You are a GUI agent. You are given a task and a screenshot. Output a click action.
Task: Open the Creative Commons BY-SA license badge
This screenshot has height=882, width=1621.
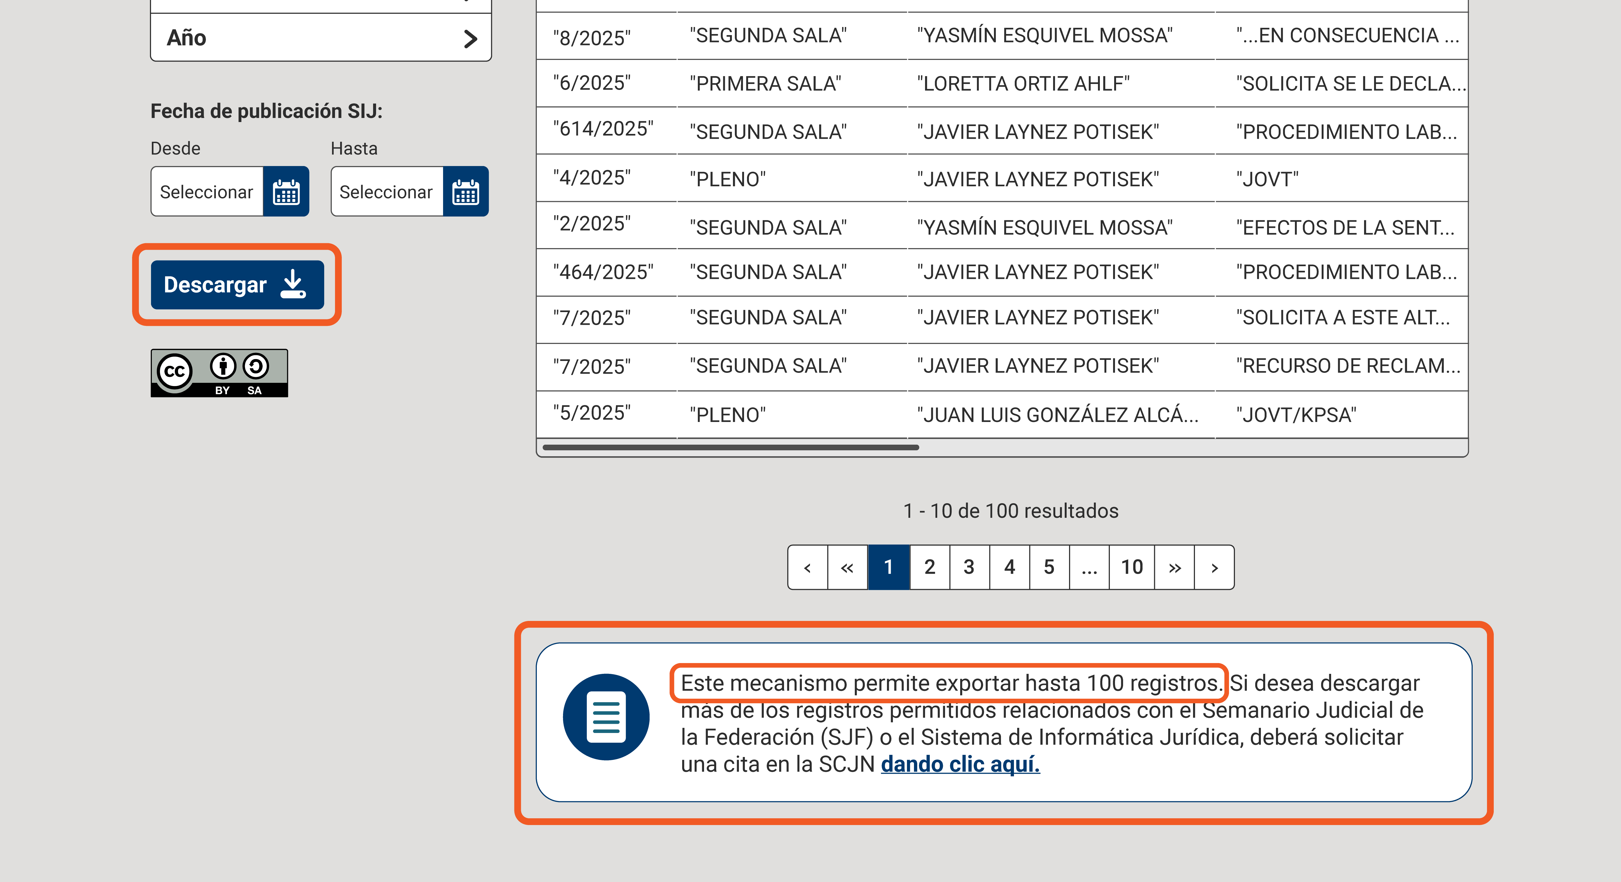coord(219,373)
